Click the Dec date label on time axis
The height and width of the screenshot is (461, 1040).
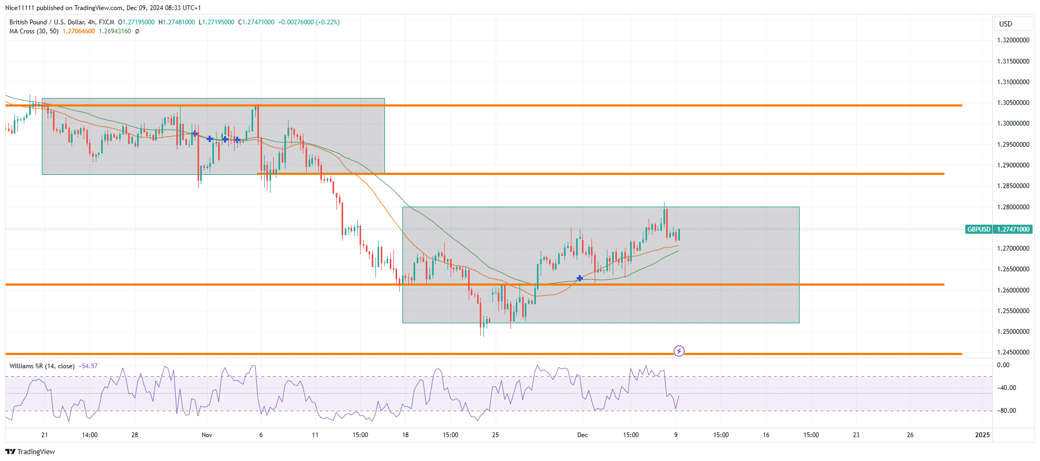582,435
